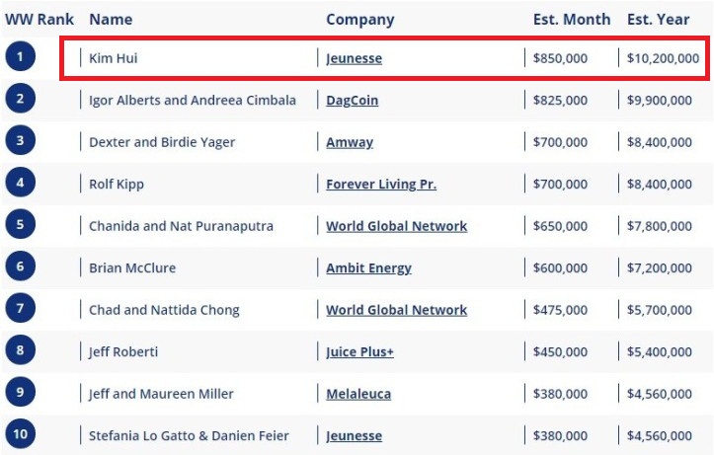Click Jeunesse link in Kim Hui row
This screenshot has height=455, width=714.
tap(354, 58)
